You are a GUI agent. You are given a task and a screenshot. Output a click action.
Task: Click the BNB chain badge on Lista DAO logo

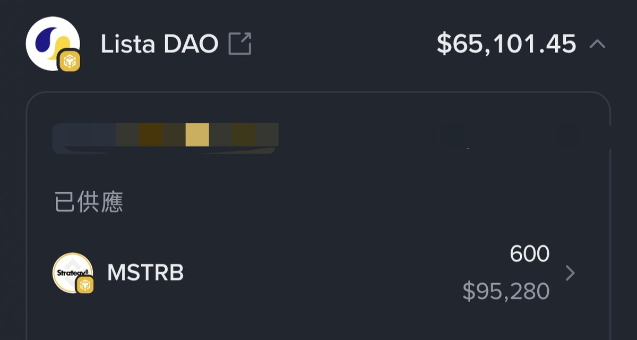pyautogui.click(x=70, y=62)
